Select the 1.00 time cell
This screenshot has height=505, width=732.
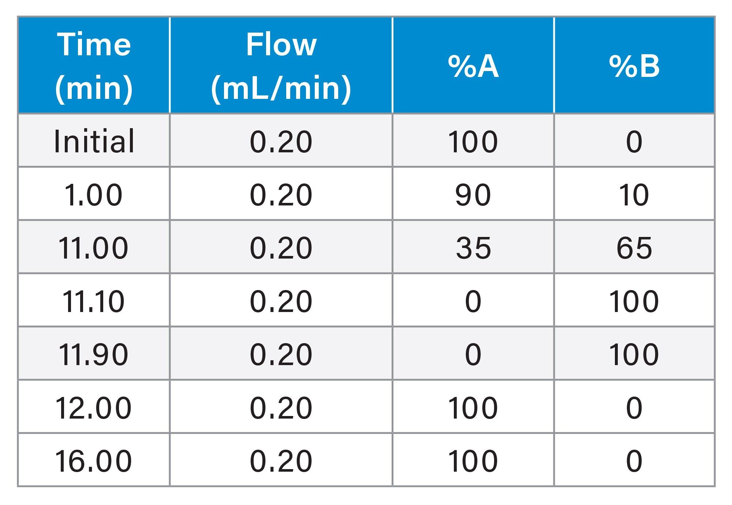point(94,194)
